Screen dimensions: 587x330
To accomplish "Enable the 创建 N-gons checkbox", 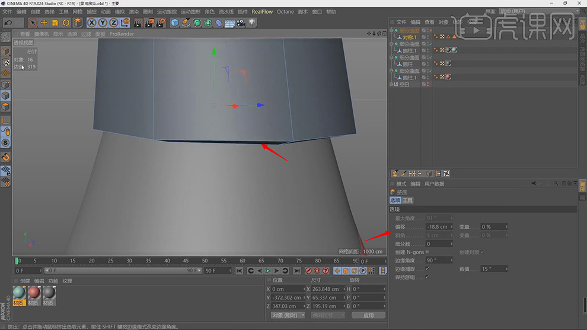I will 428,252.
